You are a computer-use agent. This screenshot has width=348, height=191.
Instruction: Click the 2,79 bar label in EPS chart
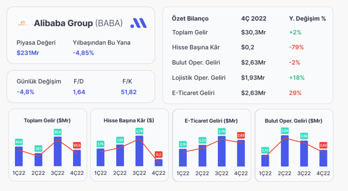[139, 131]
